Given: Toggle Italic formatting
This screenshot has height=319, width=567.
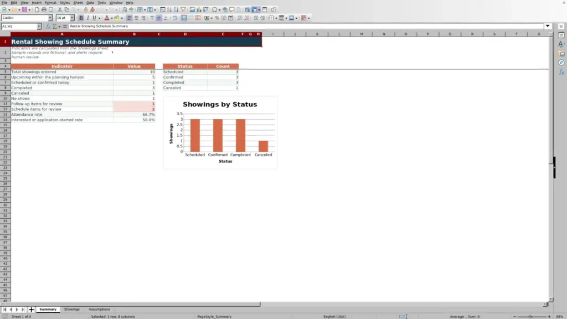Looking at the screenshot, I should pyautogui.click(x=87, y=18).
